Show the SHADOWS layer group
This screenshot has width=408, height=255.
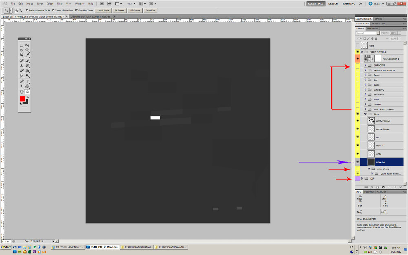click(x=357, y=65)
